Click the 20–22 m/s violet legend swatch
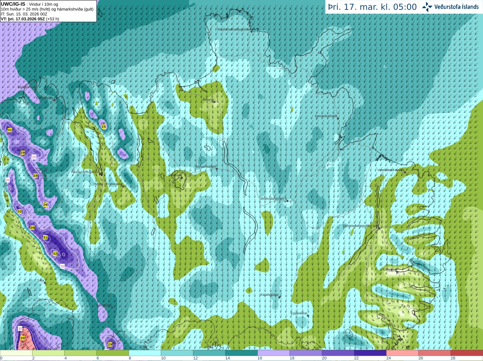483x361 pixels. (x=338, y=353)
